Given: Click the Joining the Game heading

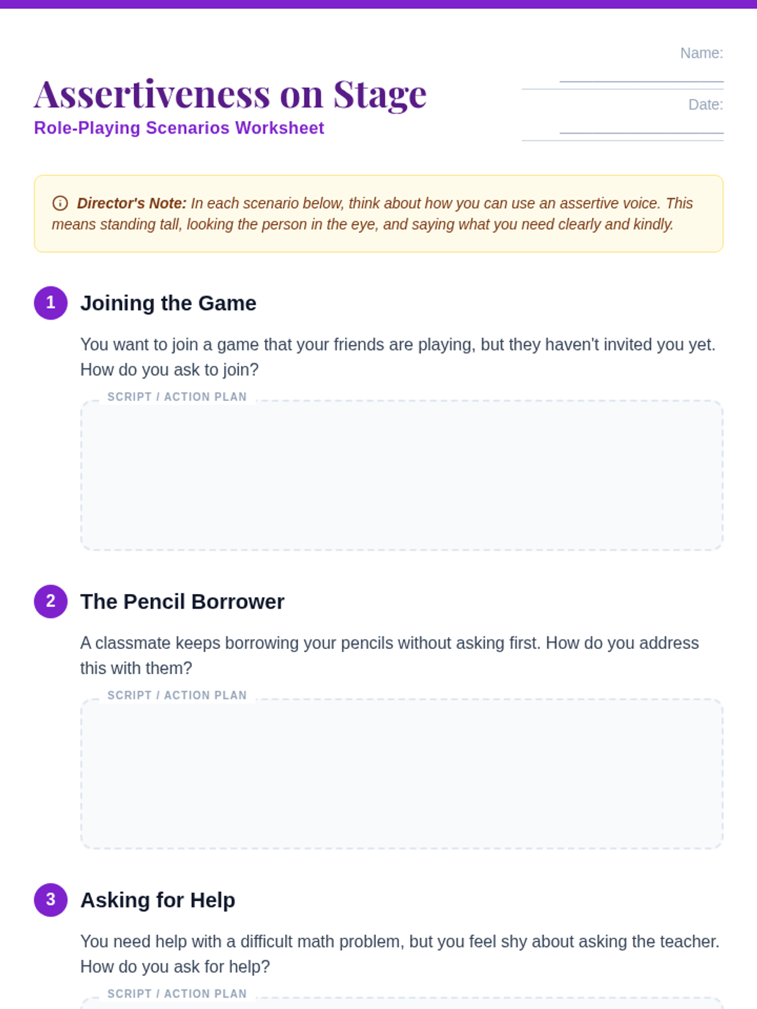Looking at the screenshot, I should point(168,303).
